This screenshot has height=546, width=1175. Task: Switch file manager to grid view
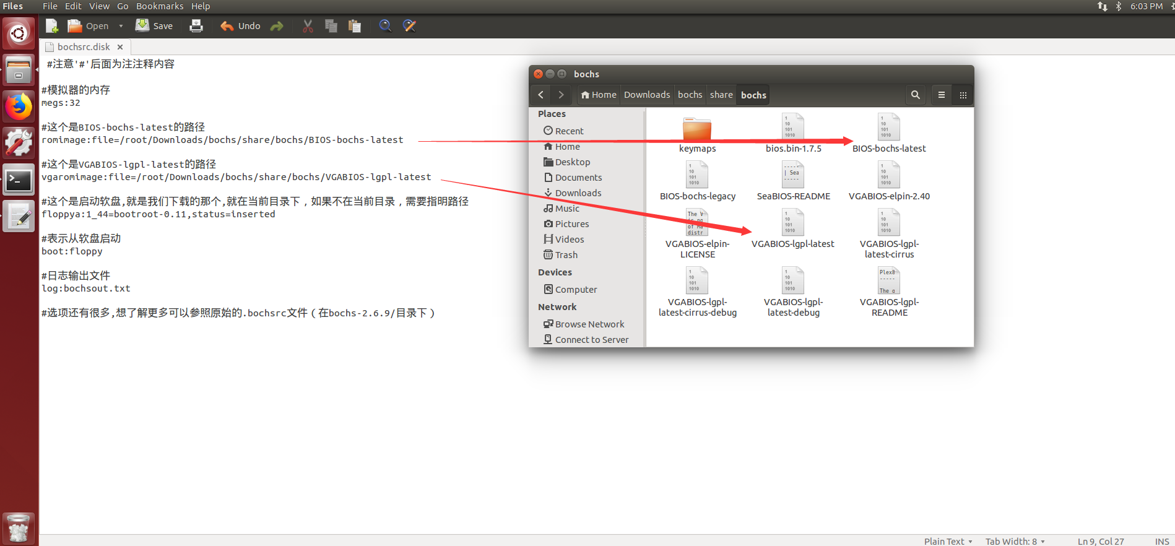963,95
